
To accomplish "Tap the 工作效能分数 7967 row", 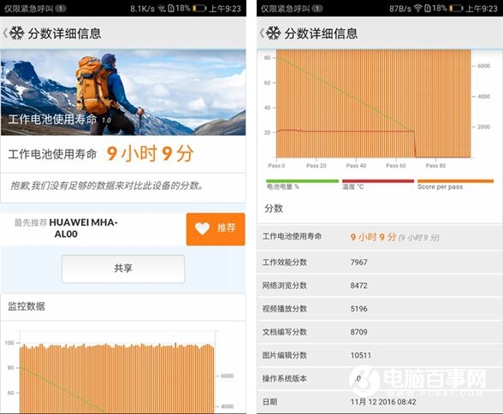I will [x=380, y=262].
